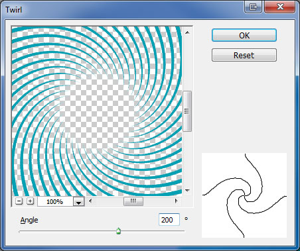
Task: Click the vertical scrollbar thumb beside preview
Action: click(187, 111)
